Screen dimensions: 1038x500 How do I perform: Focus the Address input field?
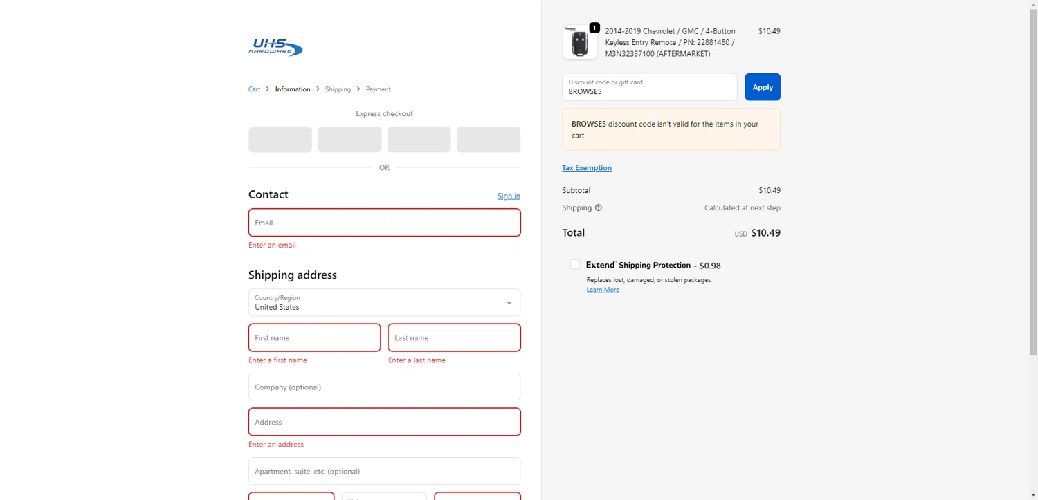pos(384,422)
